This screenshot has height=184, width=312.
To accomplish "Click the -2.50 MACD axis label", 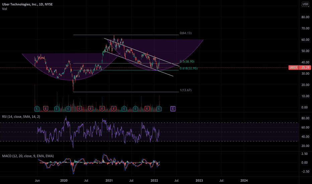I will (305, 172).
